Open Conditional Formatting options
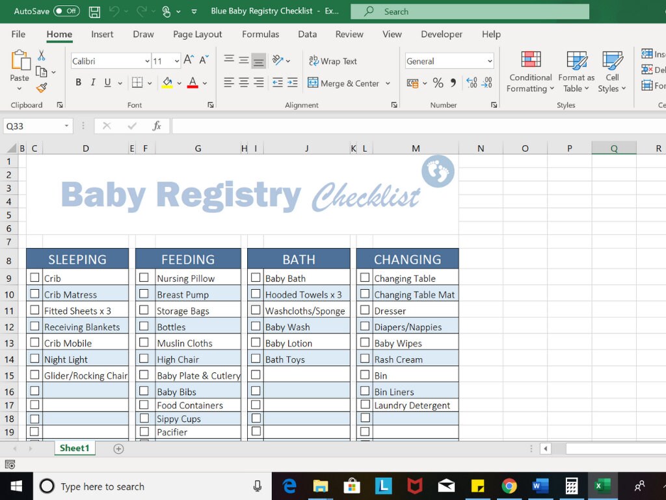The image size is (666, 500). coord(530,72)
